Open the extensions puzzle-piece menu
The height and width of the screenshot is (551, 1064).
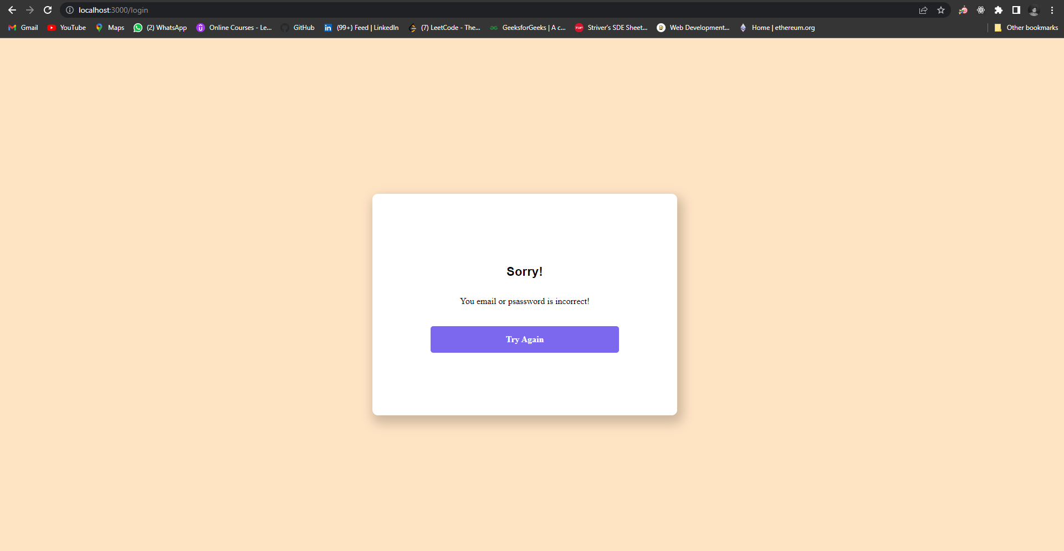point(999,10)
